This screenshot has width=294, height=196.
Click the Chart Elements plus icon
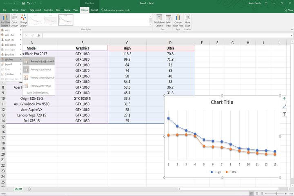coord(285,98)
